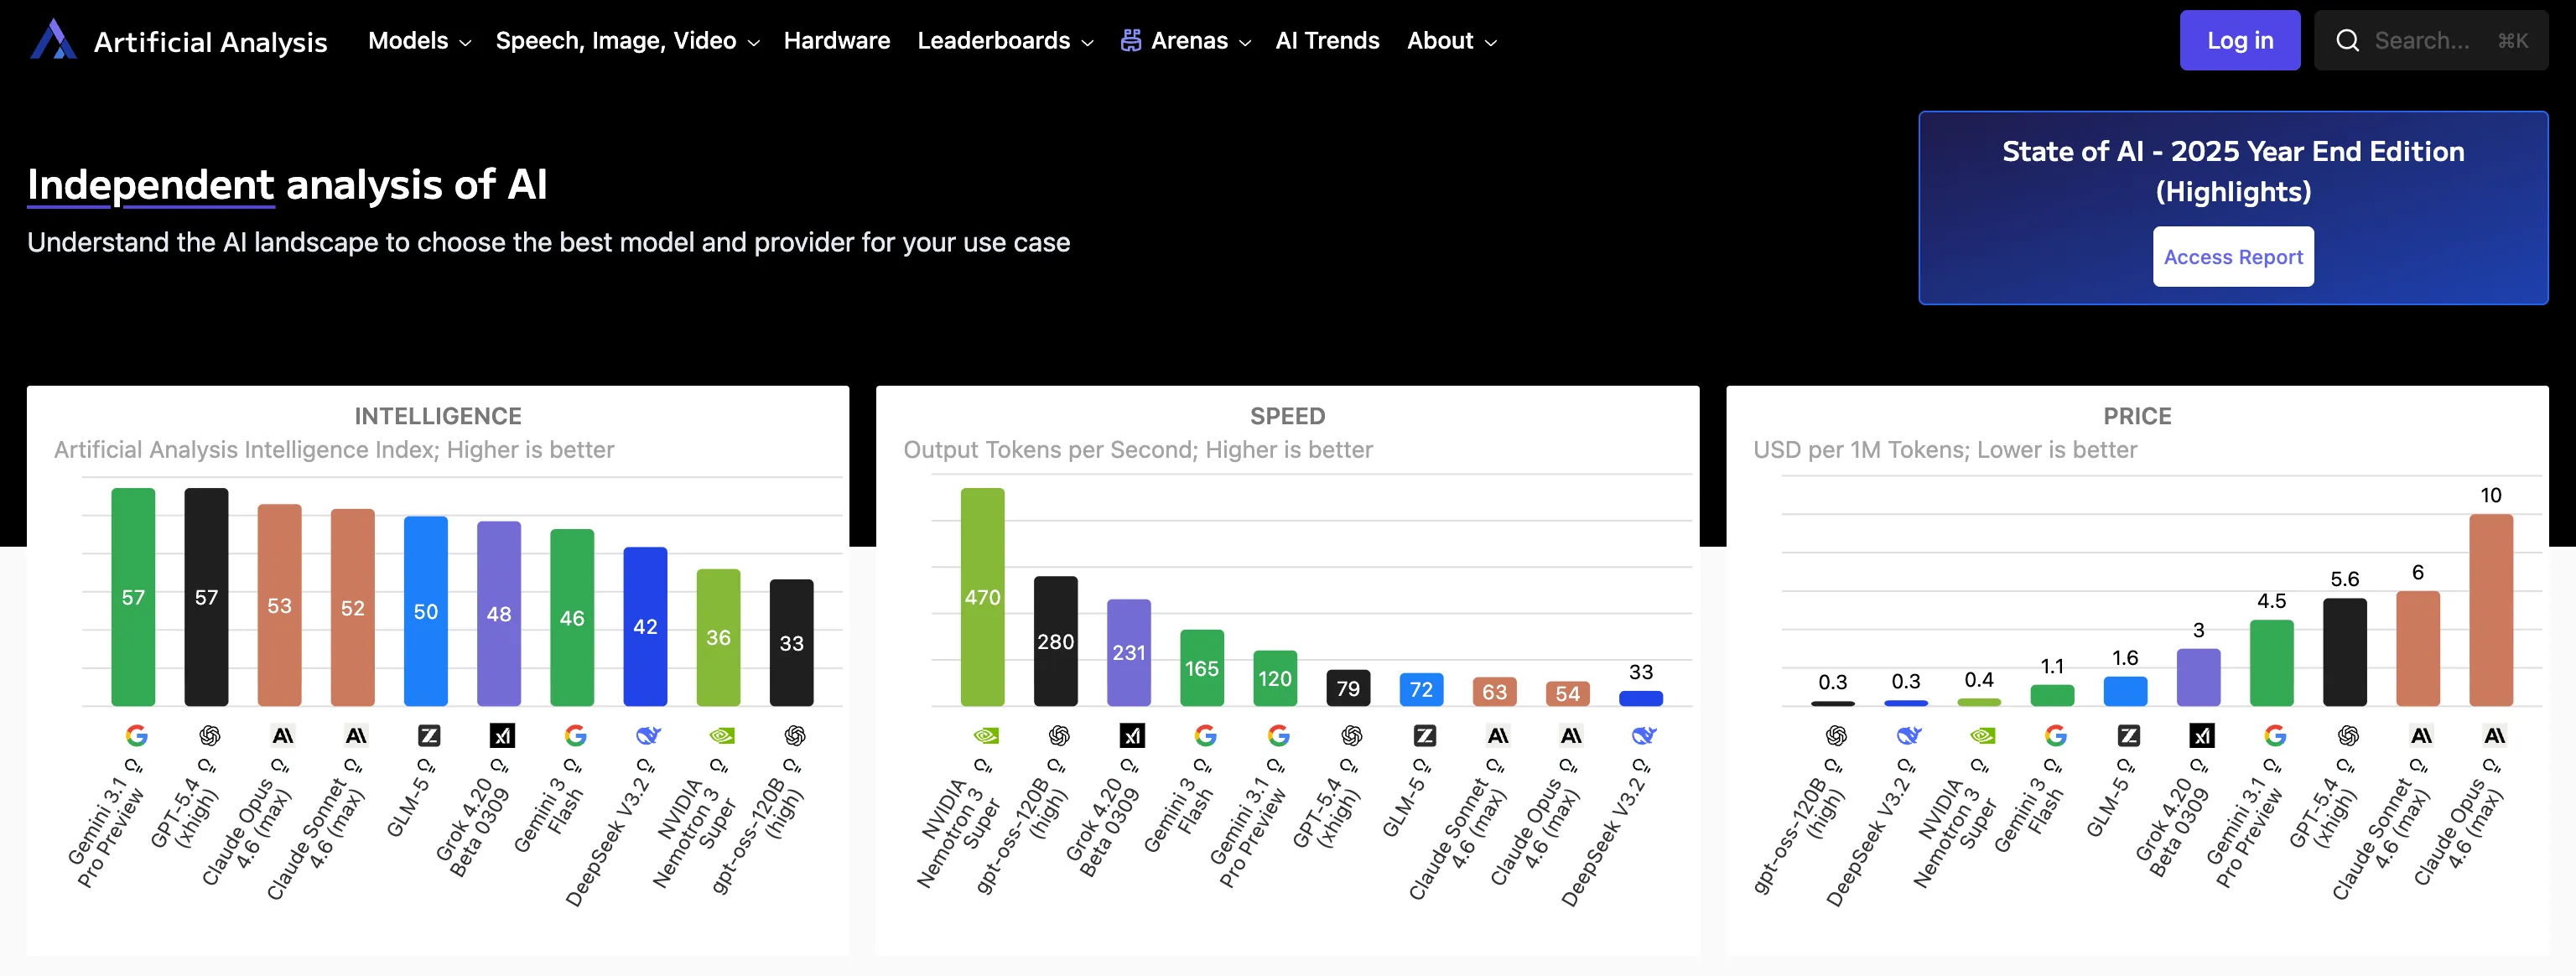Image resolution: width=2576 pixels, height=976 pixels.
Task: Click the Arenas icon in the navigation bar
Action: pos(1131,40)
